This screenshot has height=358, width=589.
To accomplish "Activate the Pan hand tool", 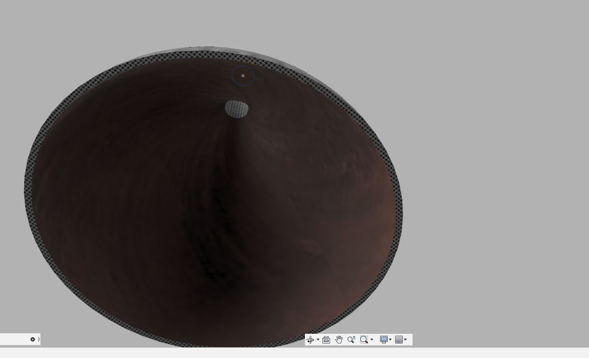I will click(x=339, y=340).
